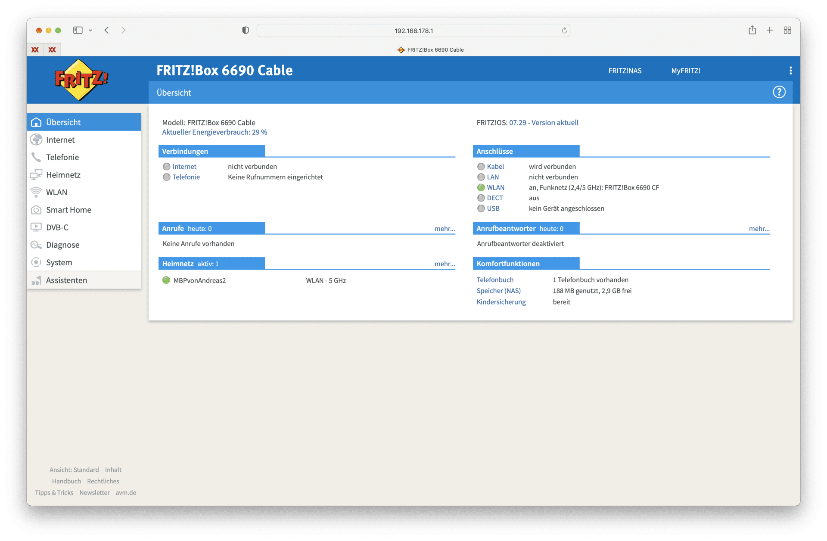The height and width of the screenshot is (541, 827).
Task: Click Kabel link under Anschlüsse
Action: click(x=495, y=167)
